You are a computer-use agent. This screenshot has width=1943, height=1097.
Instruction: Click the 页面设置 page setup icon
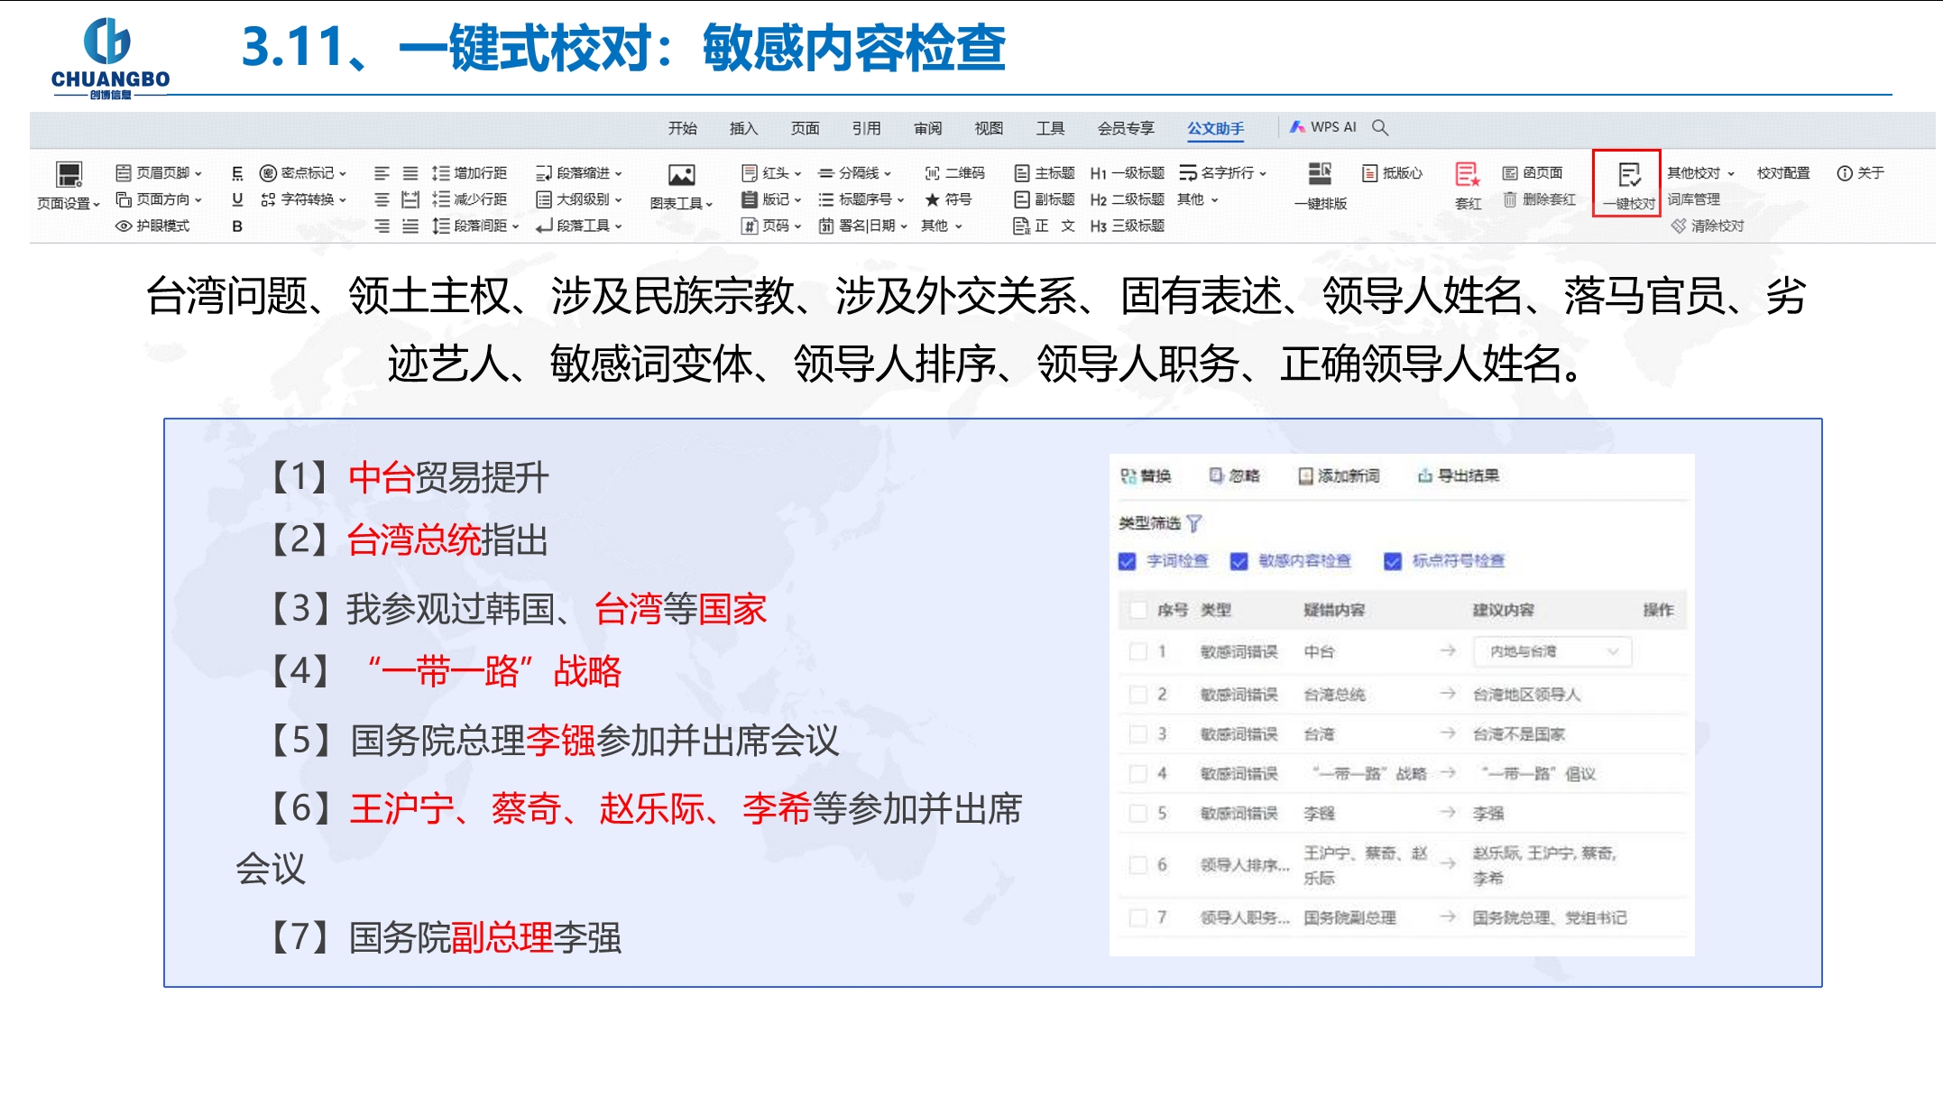pos(69,174)
